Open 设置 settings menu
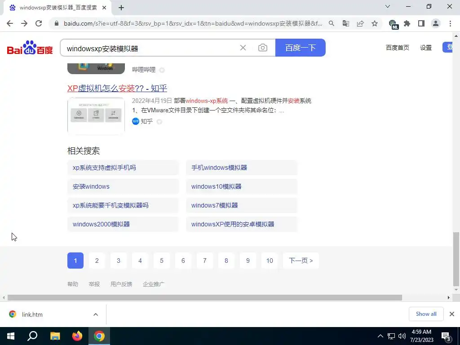 [426, 48]
